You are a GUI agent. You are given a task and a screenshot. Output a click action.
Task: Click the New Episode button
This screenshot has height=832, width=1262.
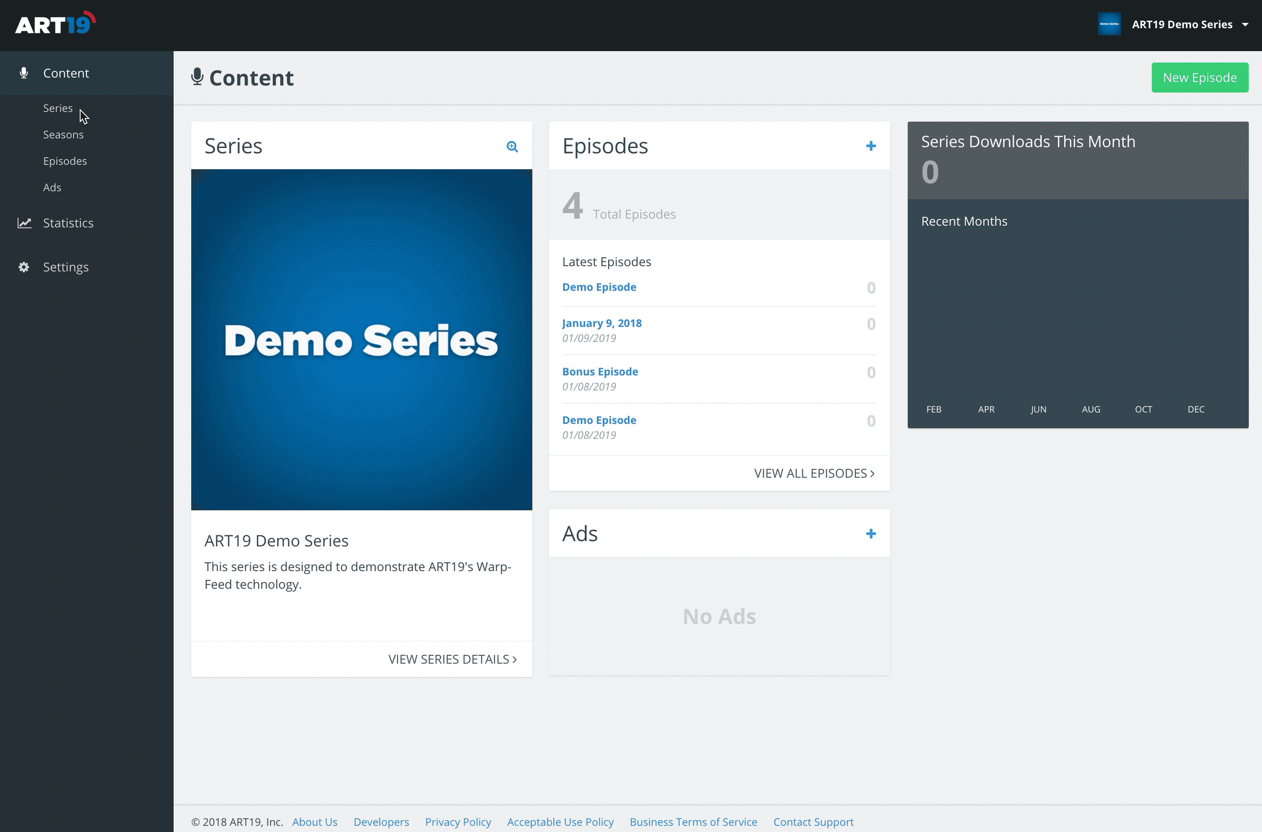pos(1199,78)
